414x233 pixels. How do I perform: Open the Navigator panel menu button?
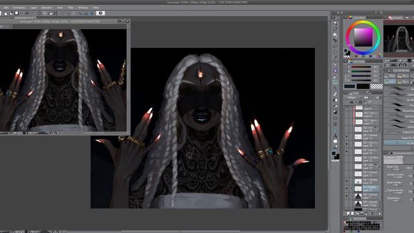click(x=386, y=17)
